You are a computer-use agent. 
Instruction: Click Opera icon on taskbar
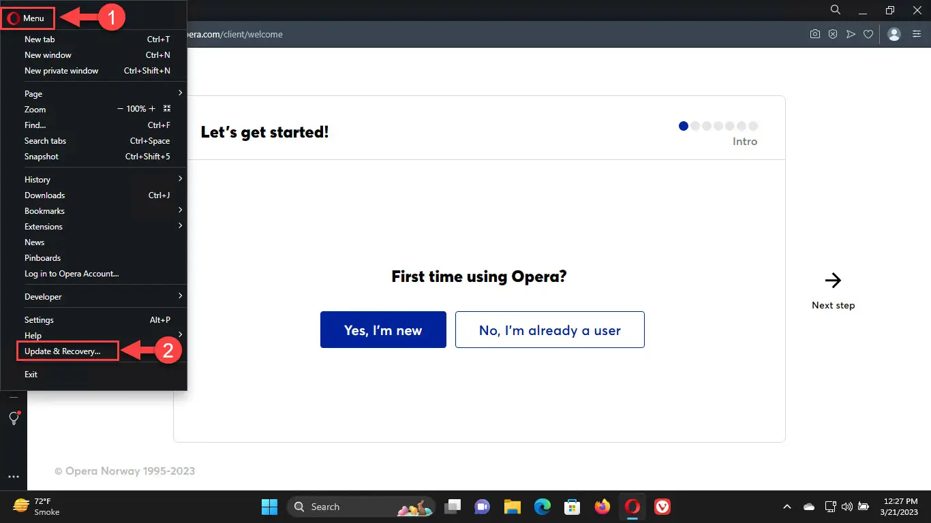coord(632,507)
